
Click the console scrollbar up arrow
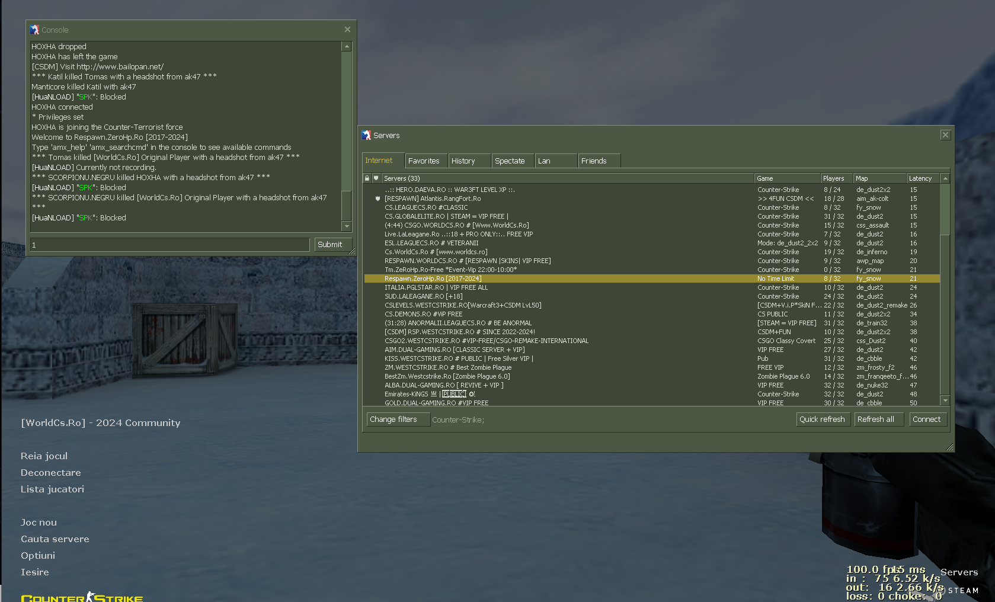(x=347, y=46)
